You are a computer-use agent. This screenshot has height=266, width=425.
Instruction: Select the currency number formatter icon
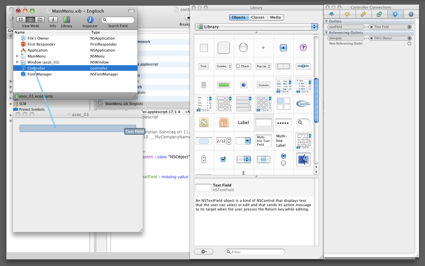204,122
